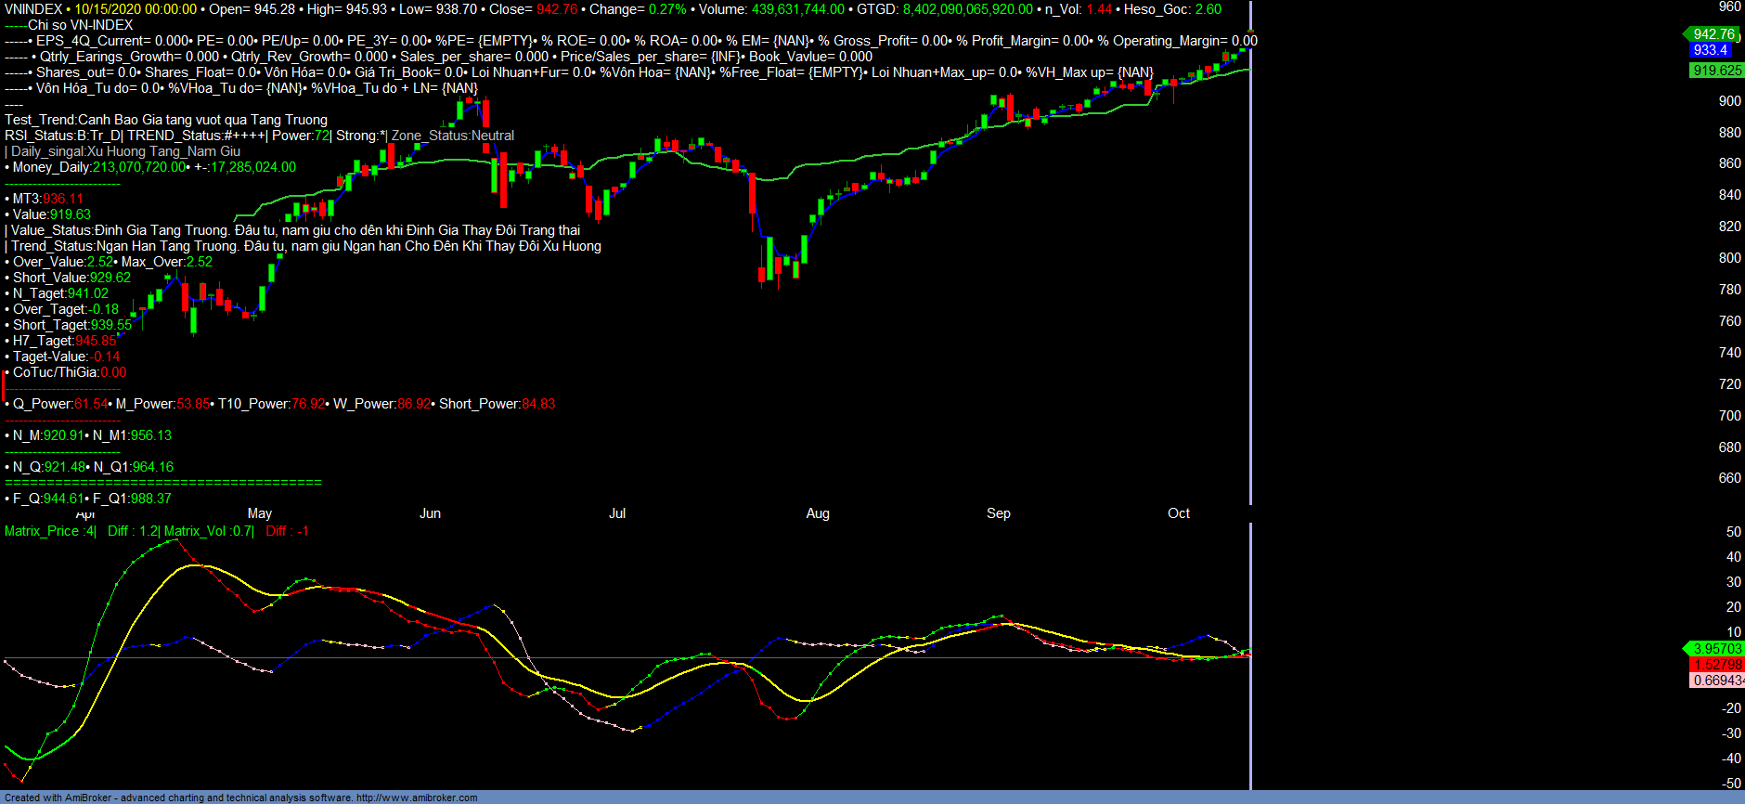Image resolution: width=1745 pixels, height=804 pixels.
Task: Click the Matrix_Price label in lower pane
Action: point(42,531)
